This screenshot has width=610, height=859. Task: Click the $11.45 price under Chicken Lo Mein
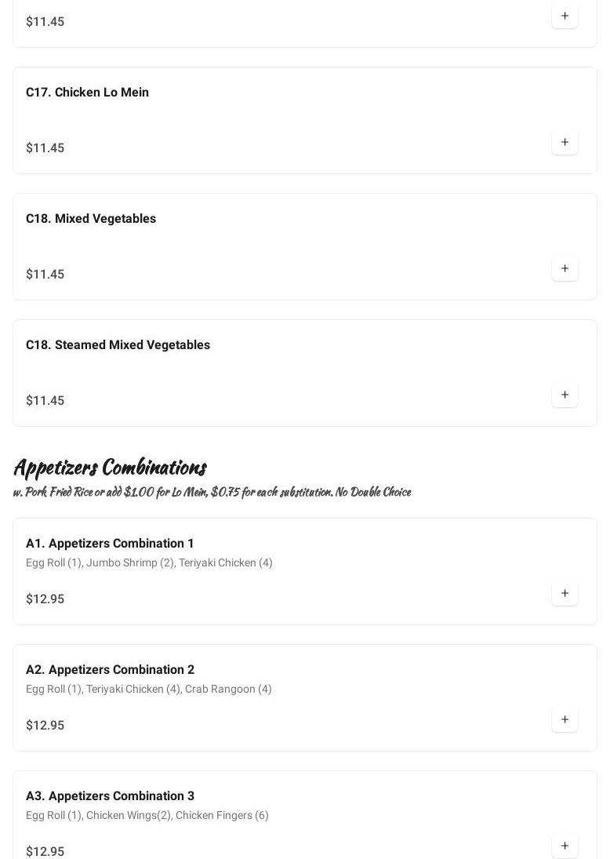pyautogui.click(x=45, y=148)
